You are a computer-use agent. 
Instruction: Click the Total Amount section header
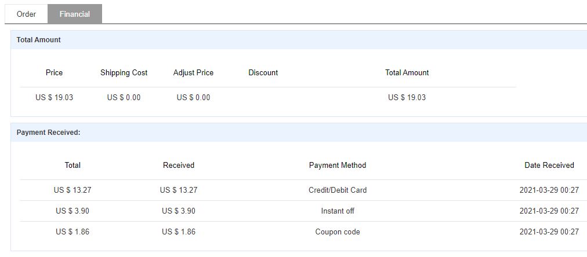(39, 40)
